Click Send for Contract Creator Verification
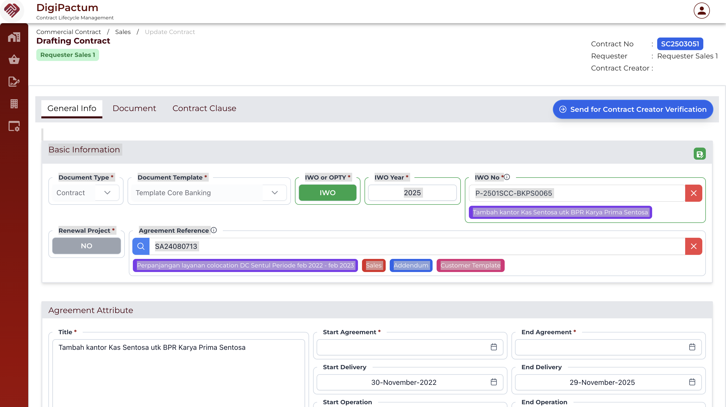726x407 pixels. click(x=633, y=109)
